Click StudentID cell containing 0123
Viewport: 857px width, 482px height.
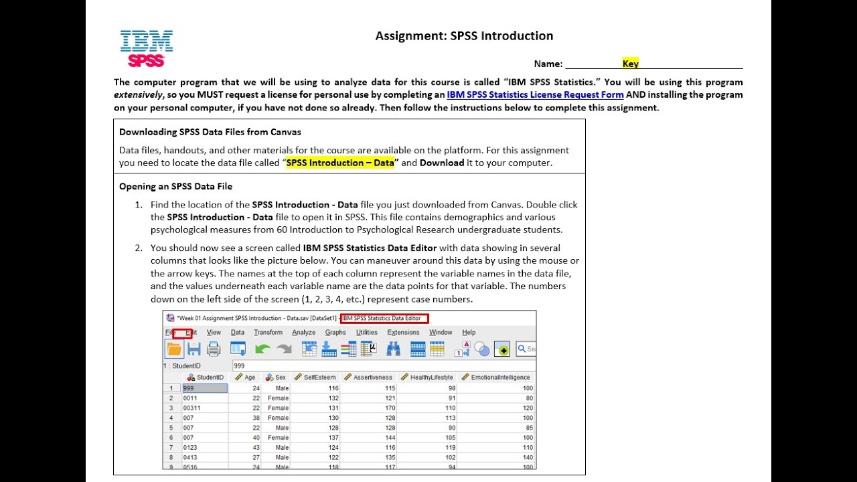click(x=206, y=447)
